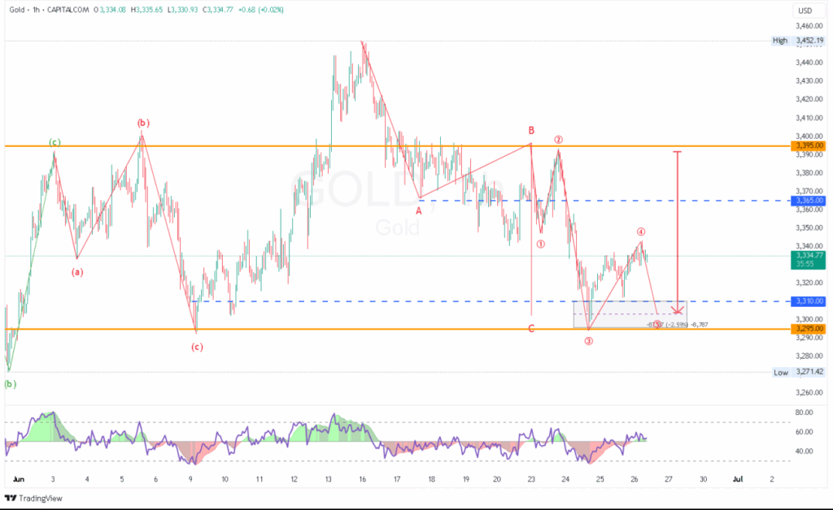Click the orange 3,295.00 price label
Viewport: 833px width, 510px height.
[x=809, y=328]
